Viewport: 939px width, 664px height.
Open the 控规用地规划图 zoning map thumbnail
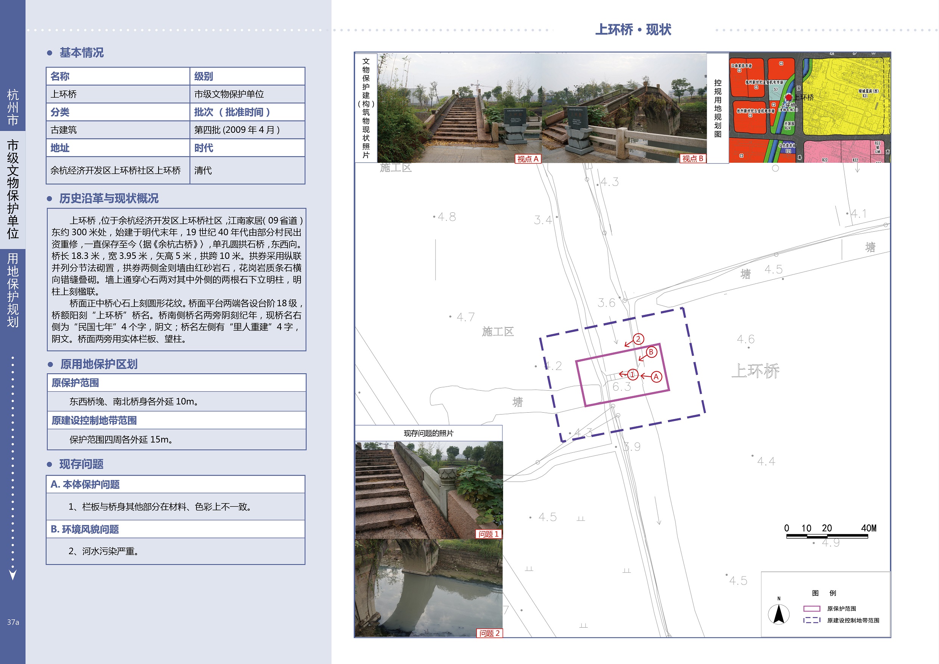(809, 108)
